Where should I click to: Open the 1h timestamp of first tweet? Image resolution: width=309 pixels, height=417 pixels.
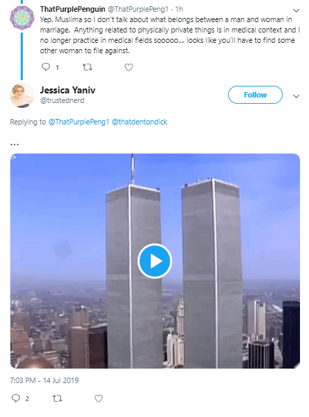pos(179,9)
